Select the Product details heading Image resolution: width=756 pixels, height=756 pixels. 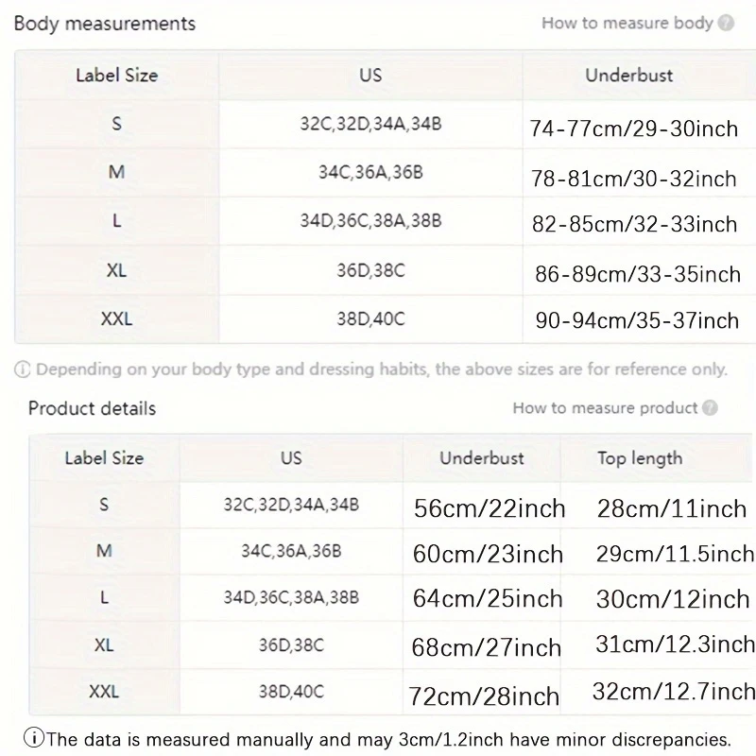[92, 408]
